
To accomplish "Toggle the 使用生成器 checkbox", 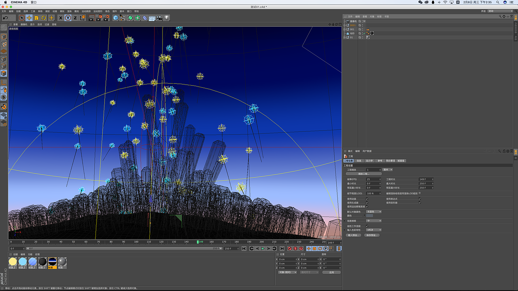I will 367,202.
